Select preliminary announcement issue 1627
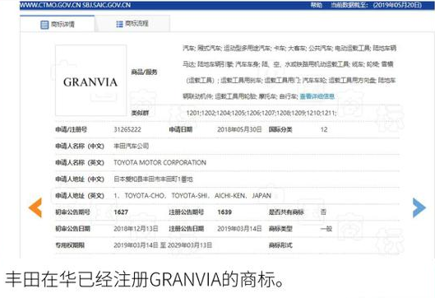435x298 pixels. tap(121, 212)
